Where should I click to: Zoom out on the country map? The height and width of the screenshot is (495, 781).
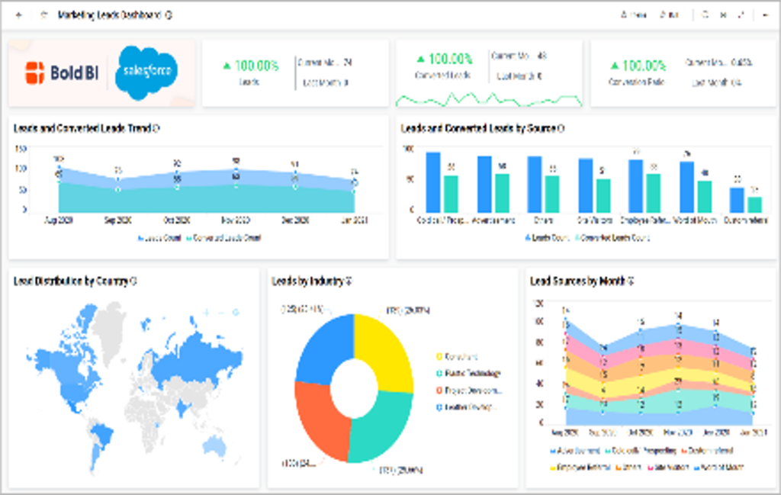tap(221, 313)
